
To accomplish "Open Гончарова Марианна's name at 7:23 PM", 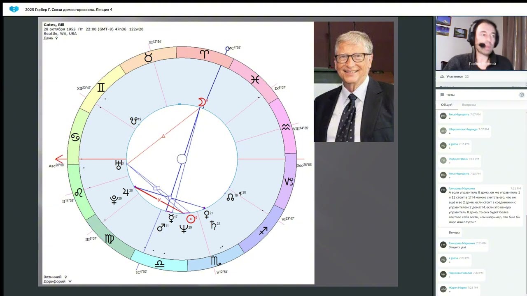I will point(462,243).
